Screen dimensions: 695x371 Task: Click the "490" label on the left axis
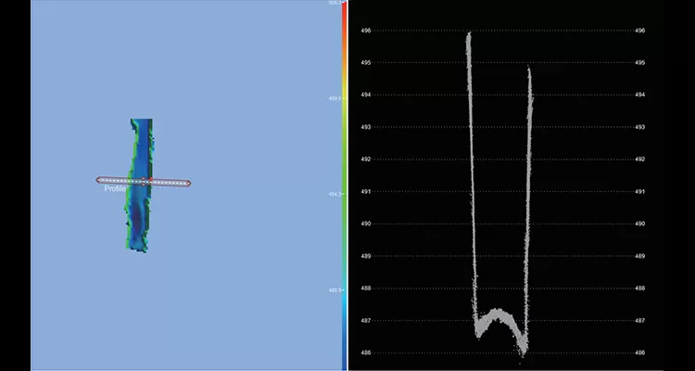366,224
